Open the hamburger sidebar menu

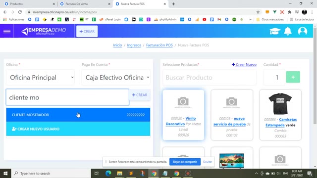(x=7, y=31)
